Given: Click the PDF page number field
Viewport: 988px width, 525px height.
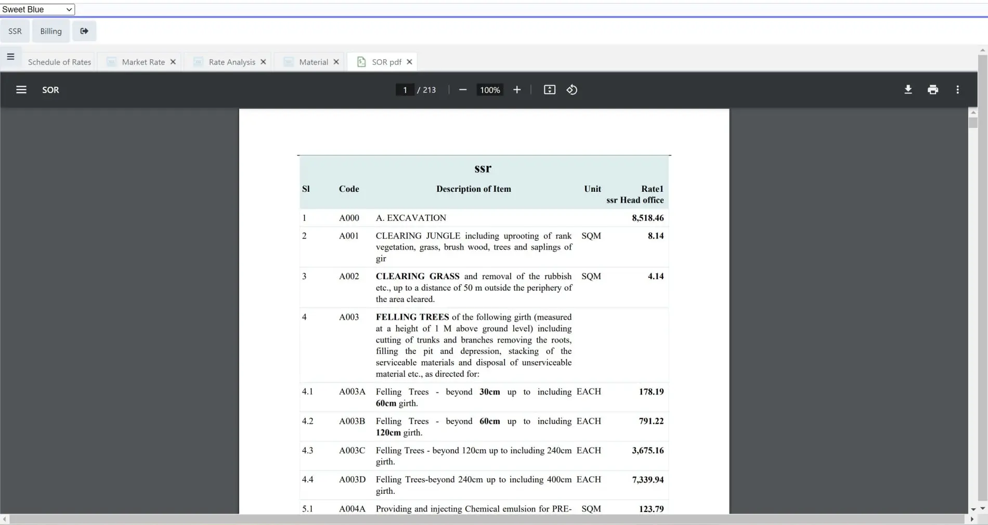Looking at the screenshot, I should point(405,90).
